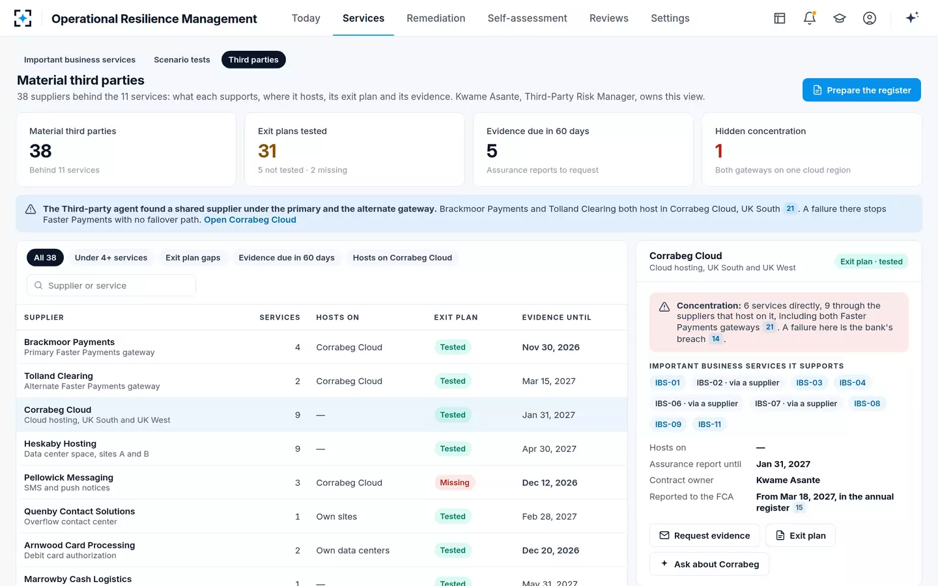The height and width of the screenshot is (586, 938).
Task: Toggle the Hosts on Corrabeg Cloud filter
Action: tap(403, 258)
